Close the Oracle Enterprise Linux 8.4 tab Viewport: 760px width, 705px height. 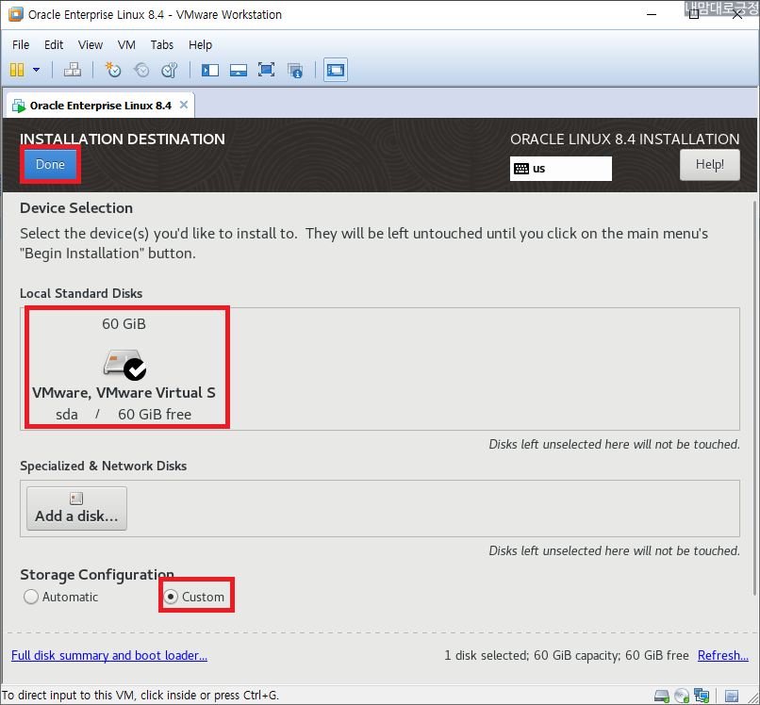184,106
